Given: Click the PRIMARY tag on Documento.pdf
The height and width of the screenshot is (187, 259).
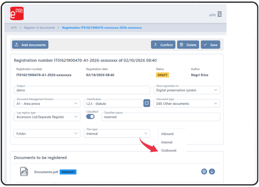Looking at the screenshot, I should click(68, 172).
